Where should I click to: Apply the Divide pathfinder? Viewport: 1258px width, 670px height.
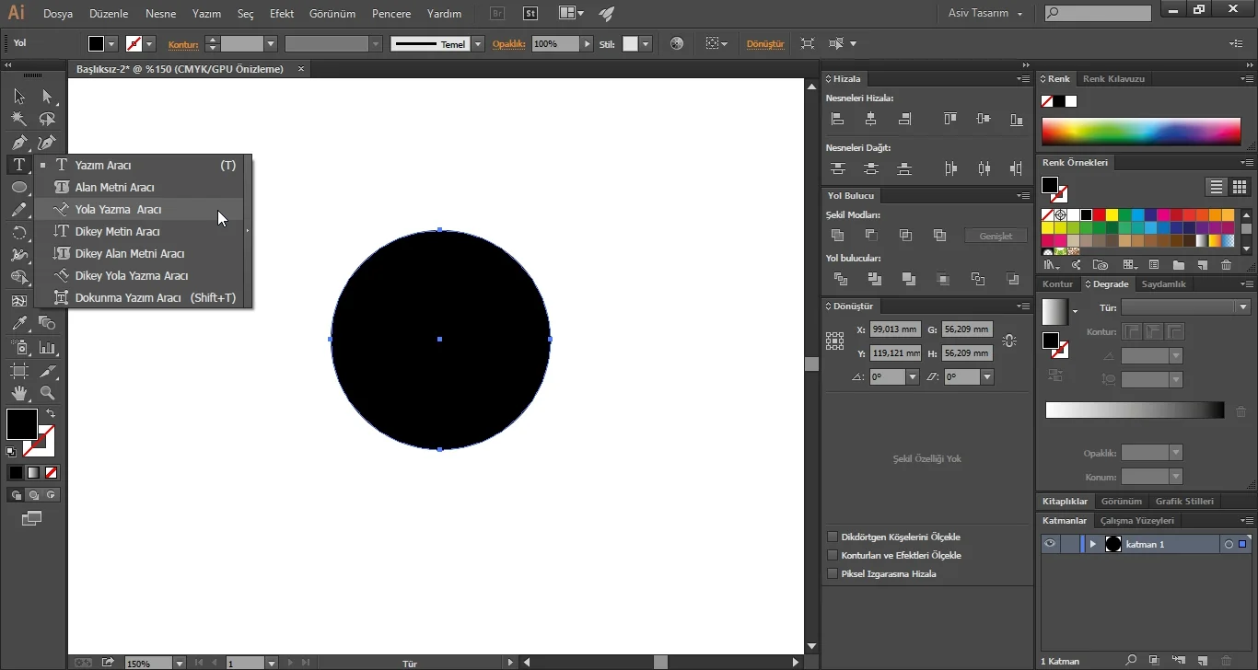[840, 279]
